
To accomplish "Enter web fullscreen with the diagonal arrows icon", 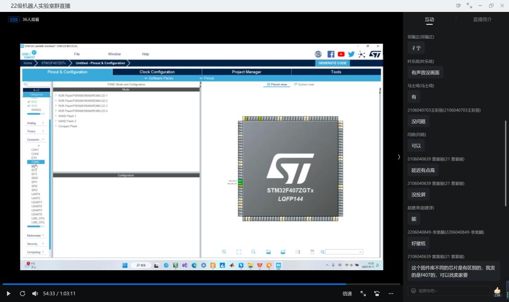I will pyautogui.click(x=363, y=294).
